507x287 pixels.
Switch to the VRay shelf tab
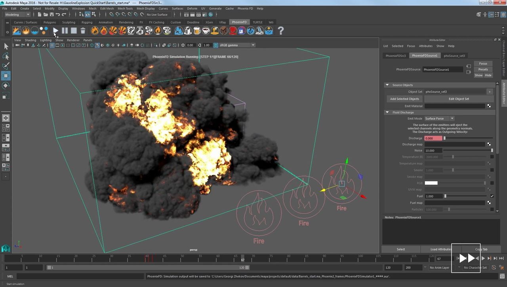pos(222,22)
